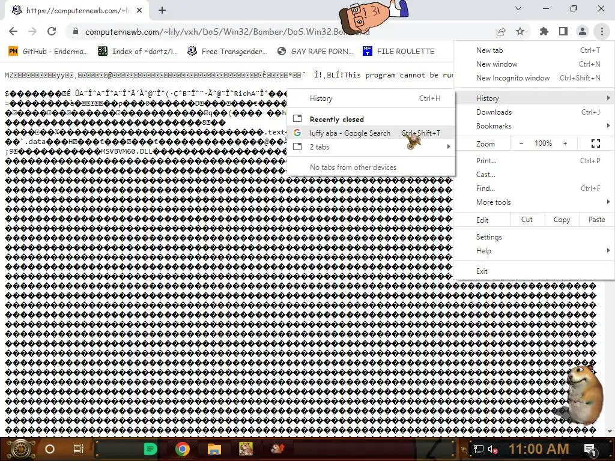Viewport: 615px width, 461px height.
Task: Select New window menu entry
Action: pyautogui.click(x=534, y=64)
